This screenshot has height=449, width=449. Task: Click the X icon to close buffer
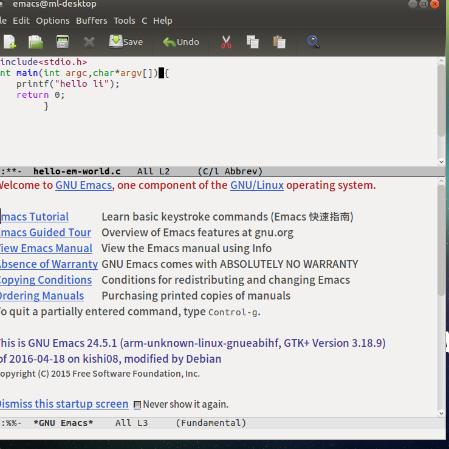pyautogui.click(x=89, y=42)
